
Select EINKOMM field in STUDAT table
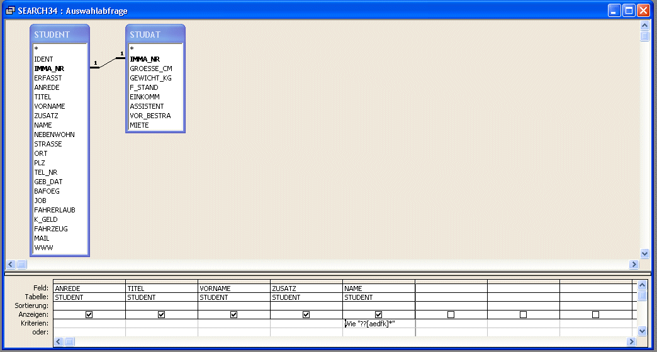tap(145, 97)
